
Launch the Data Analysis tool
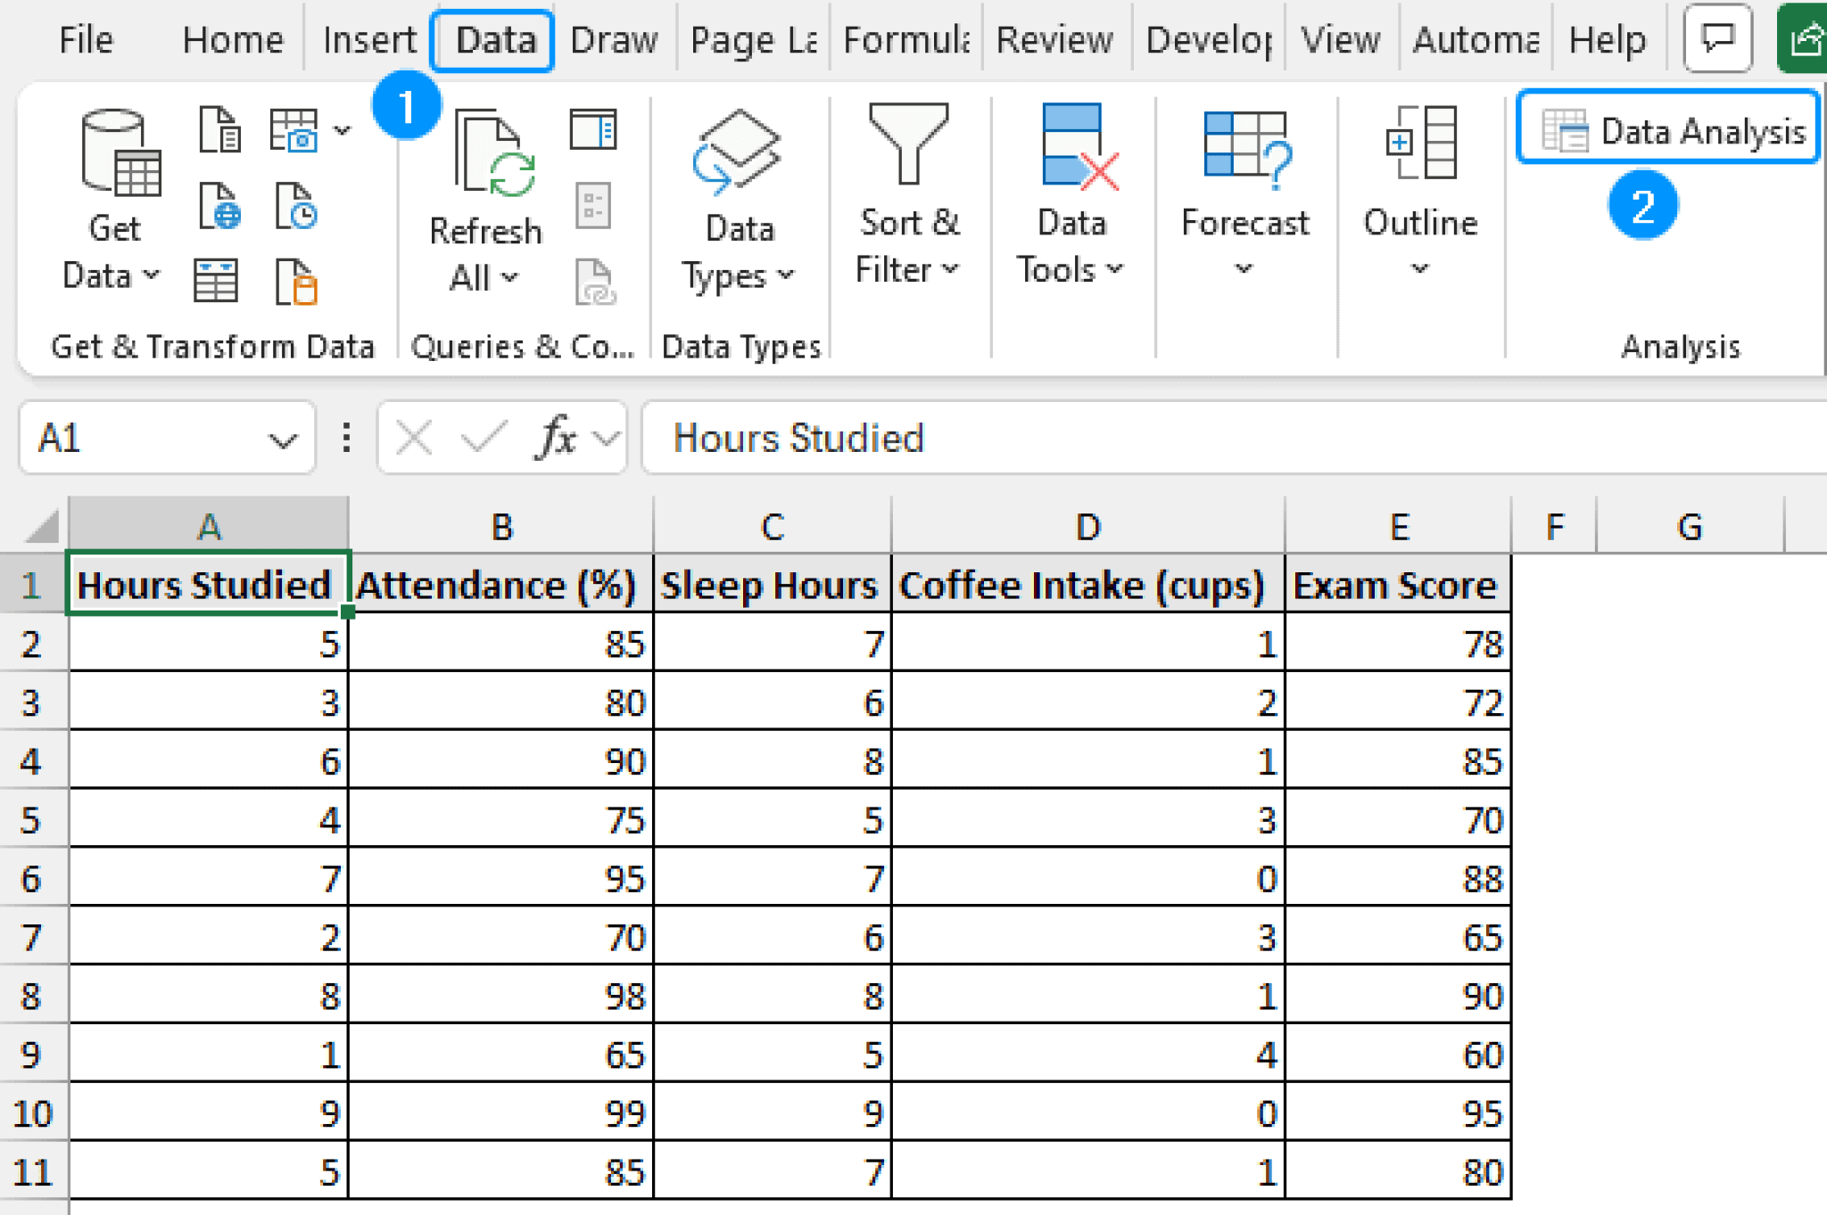(1668, 129)
